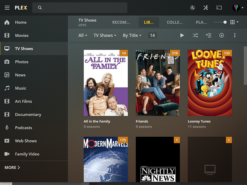Click the Friends title link
The width and height of the screenshot is (247, 185).
coord(142,121)
